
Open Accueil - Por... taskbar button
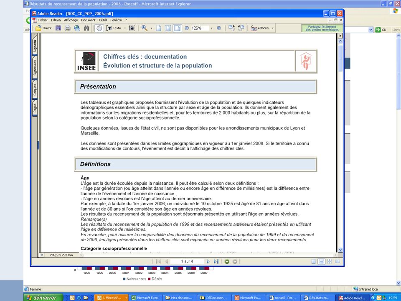point(283,298)
